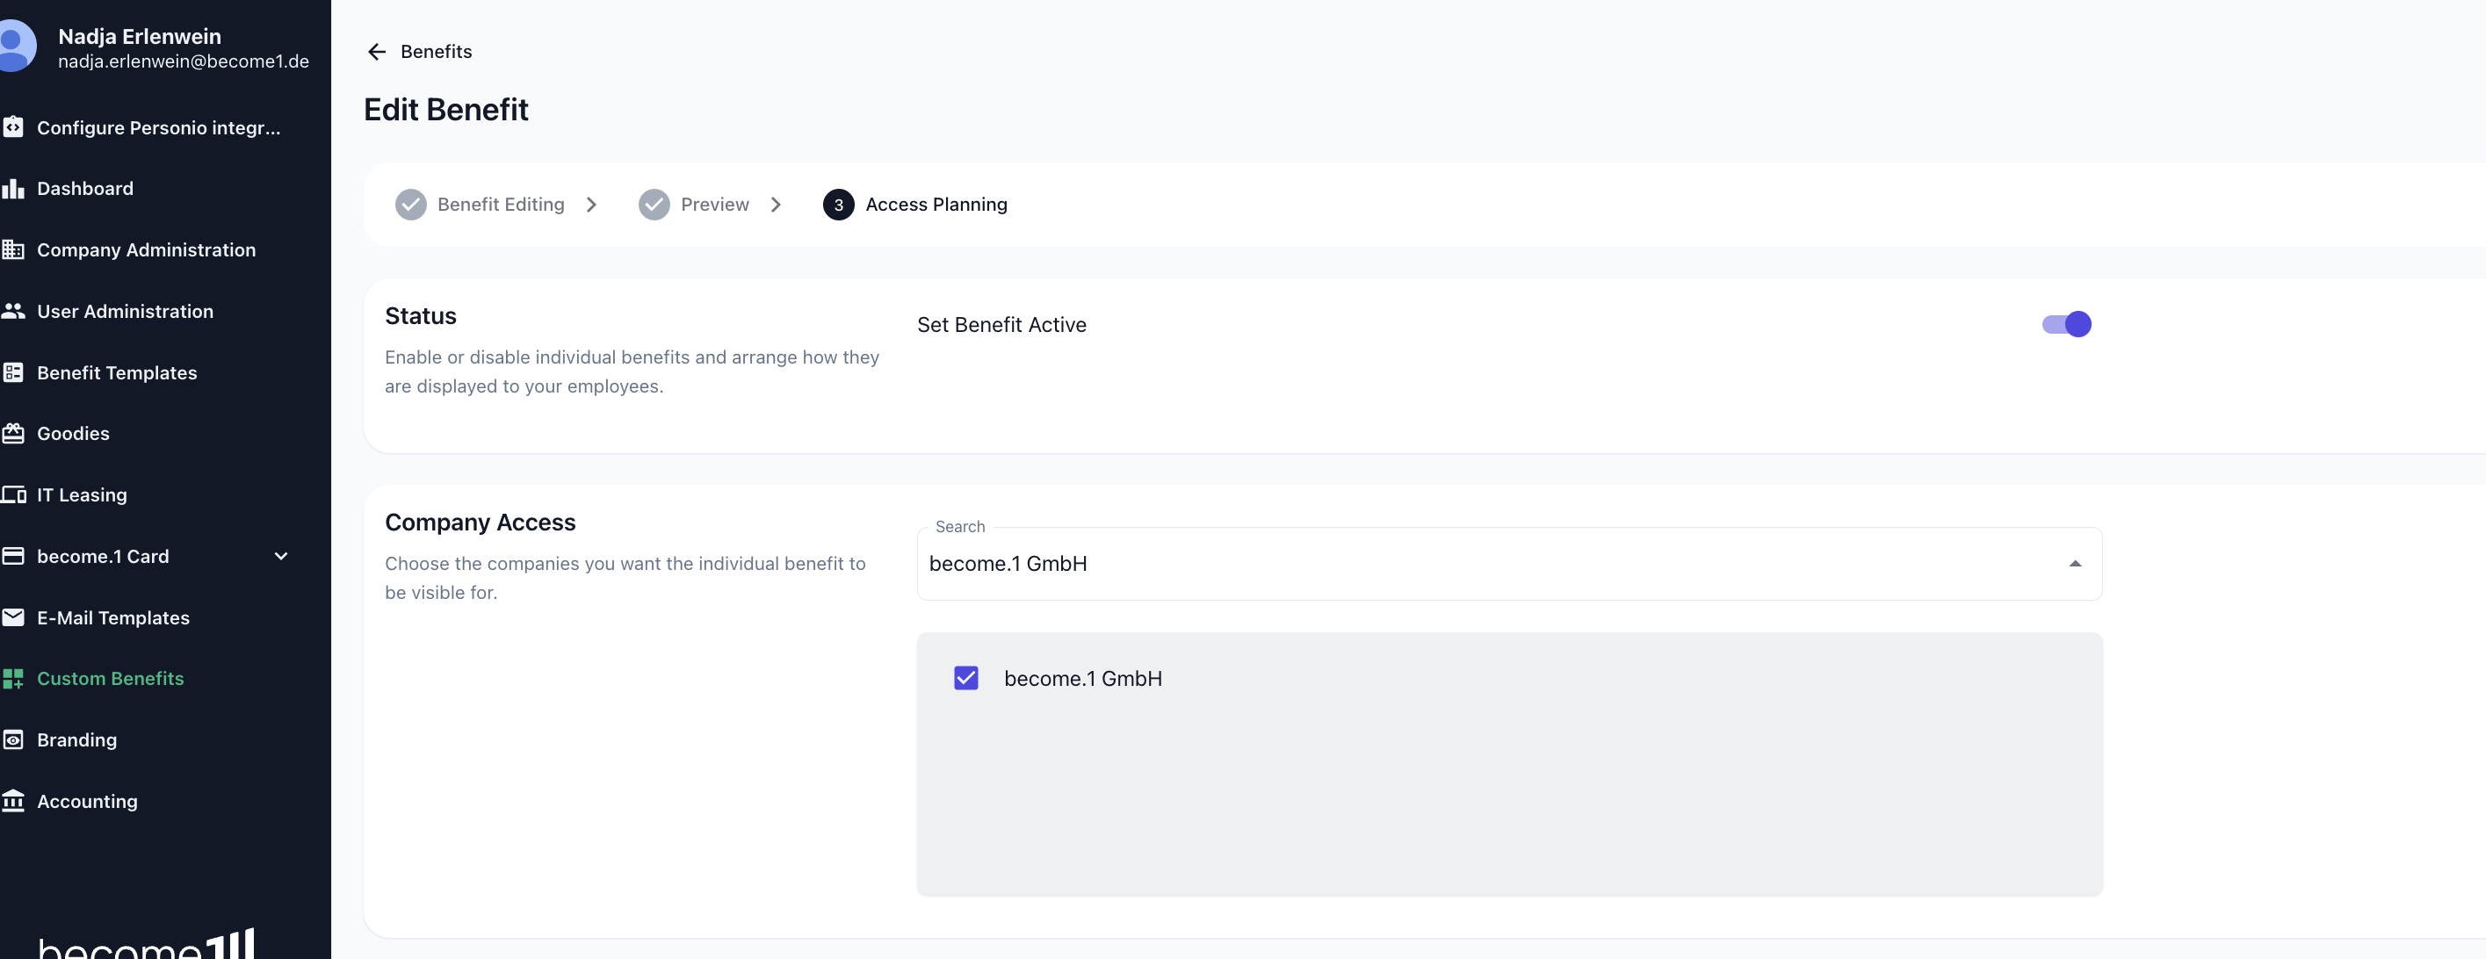Click the Company Administration building icon

point(12,250)
